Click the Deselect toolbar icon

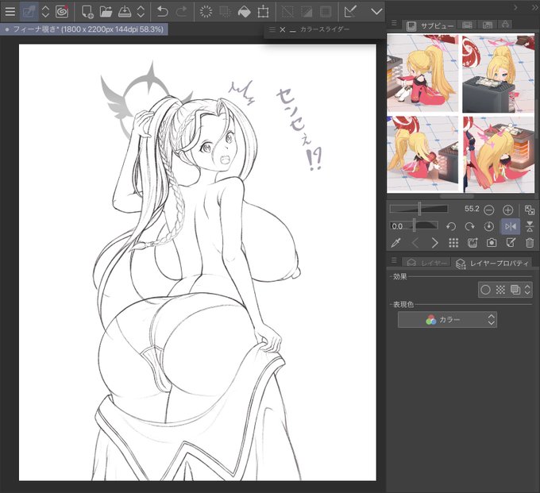(x=287, y=12)
